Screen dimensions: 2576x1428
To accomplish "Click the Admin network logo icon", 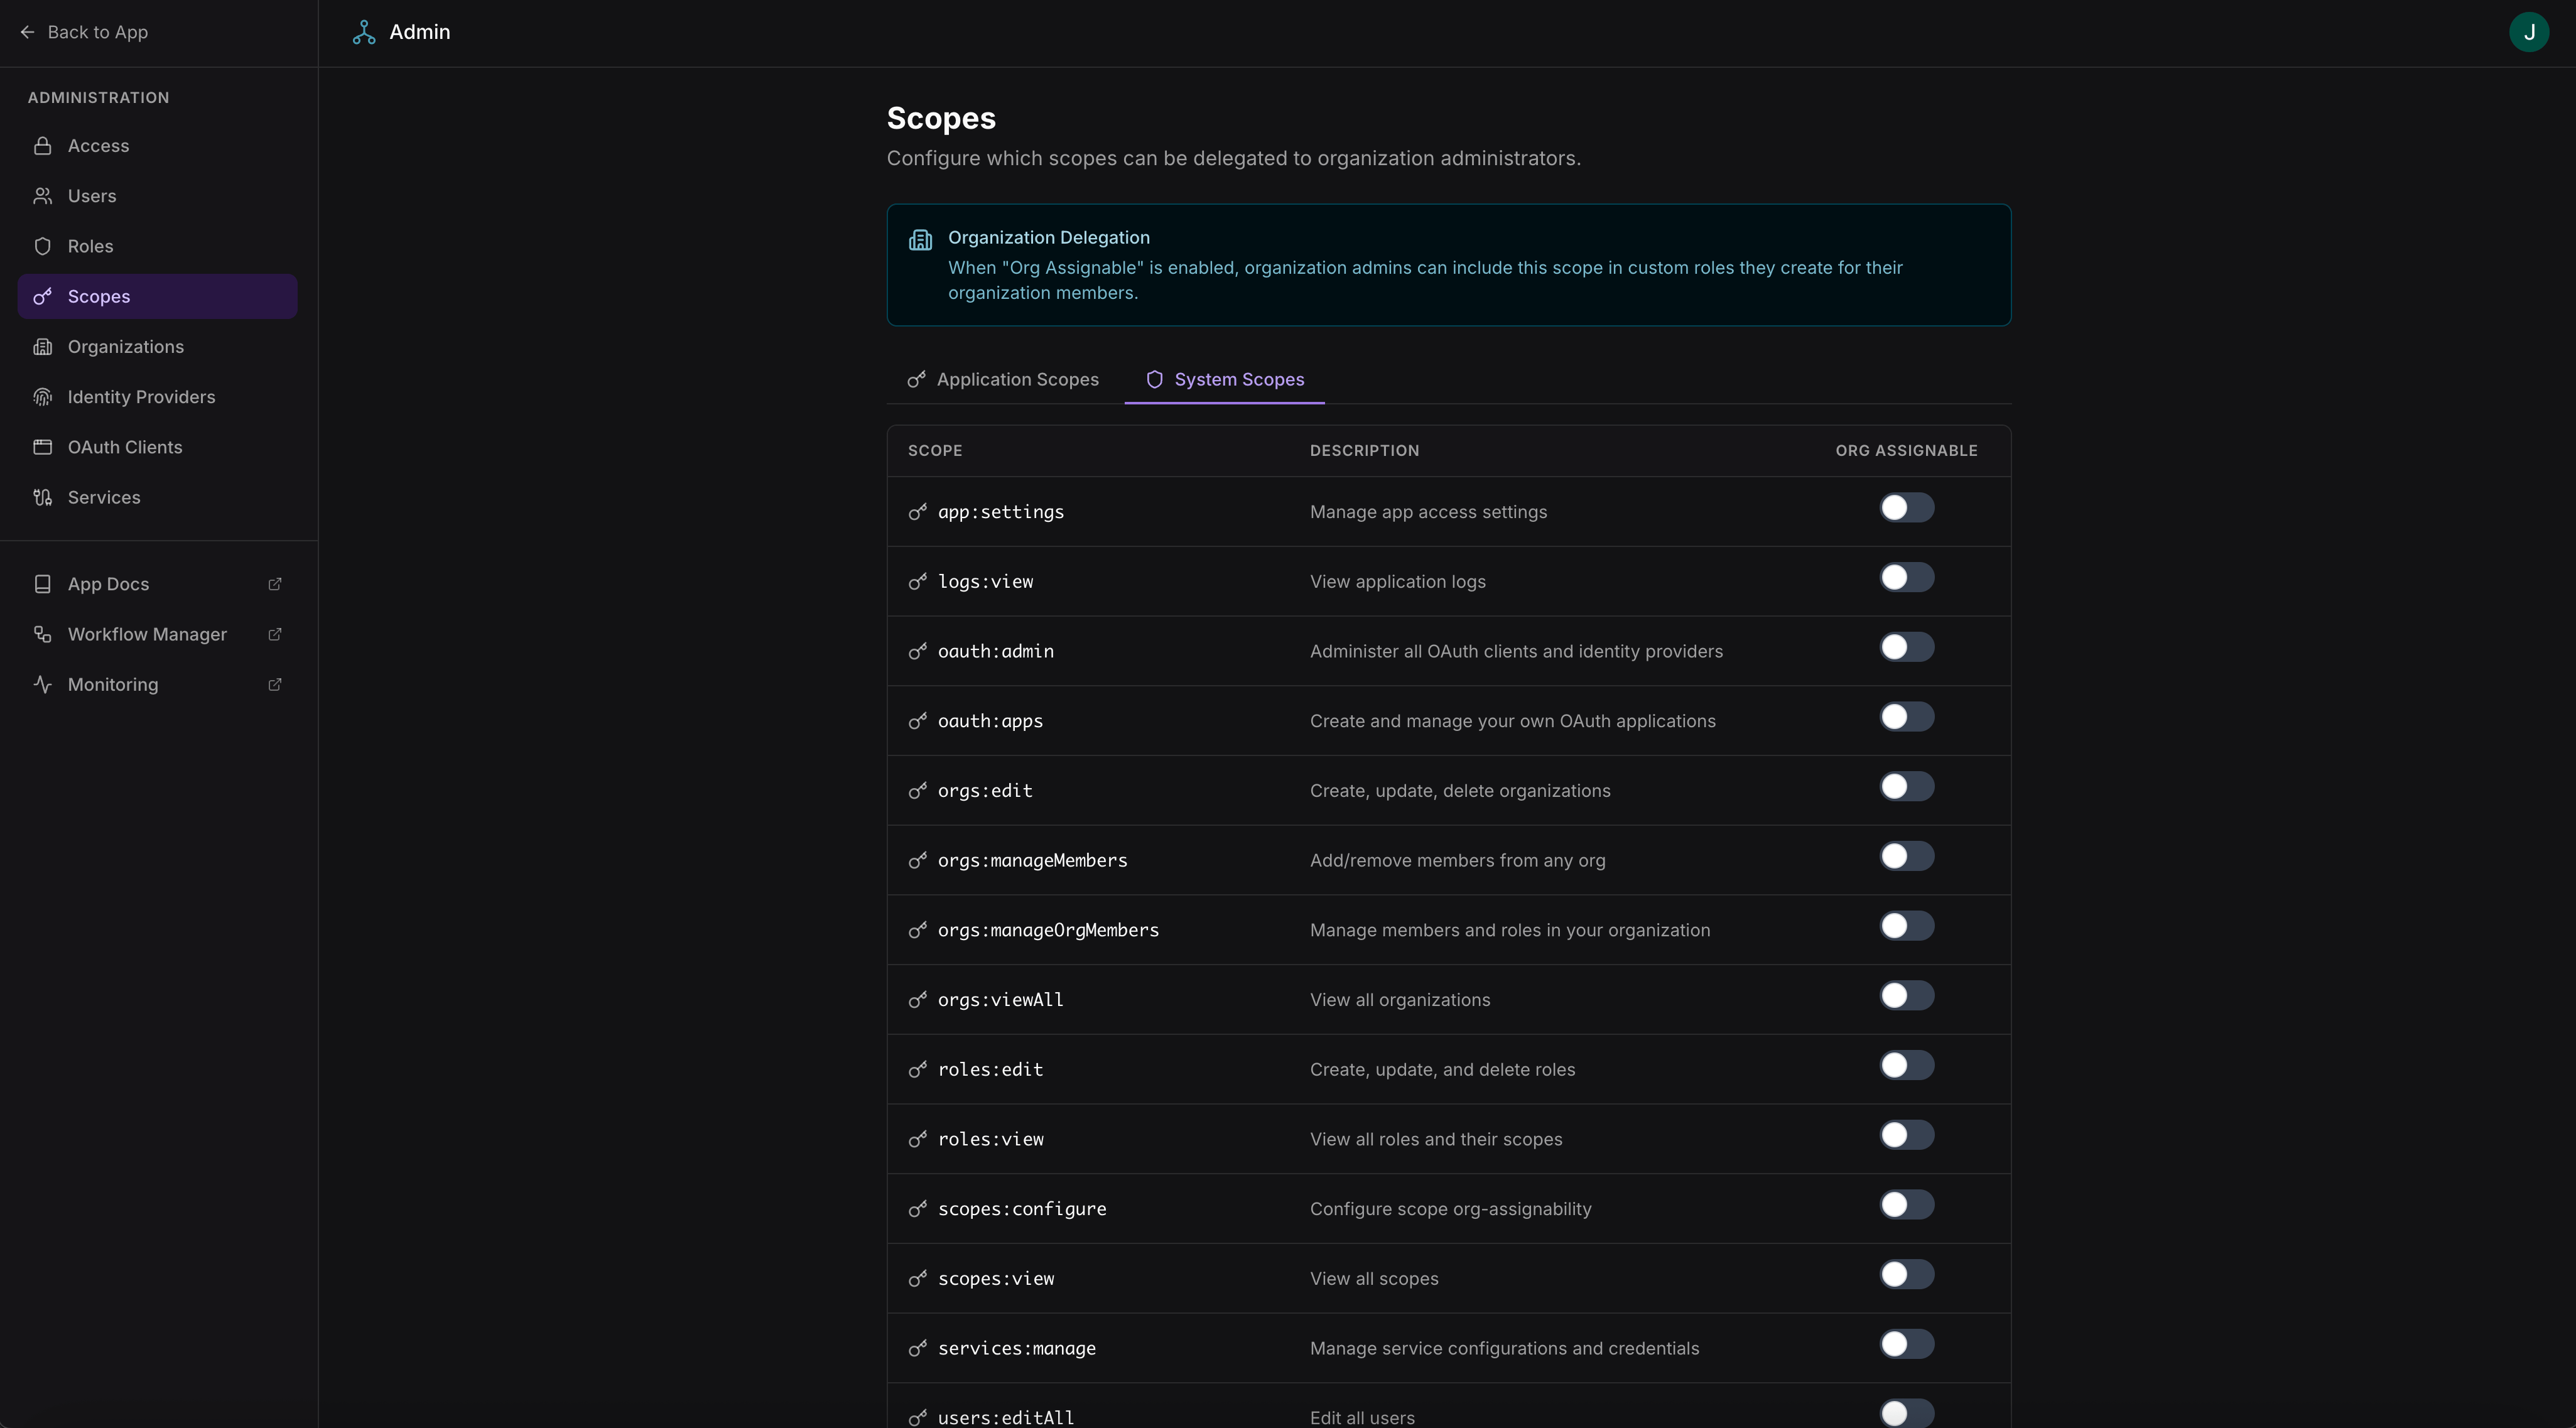I will (x=364, y=32).
